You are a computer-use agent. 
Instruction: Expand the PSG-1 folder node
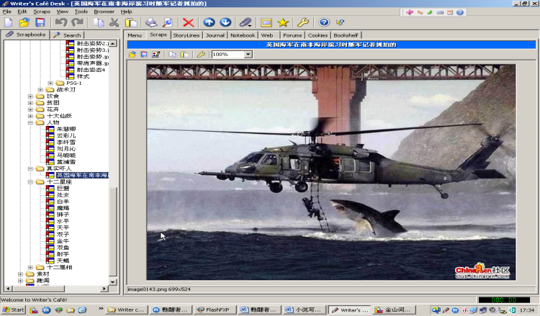tap(50, 83)
